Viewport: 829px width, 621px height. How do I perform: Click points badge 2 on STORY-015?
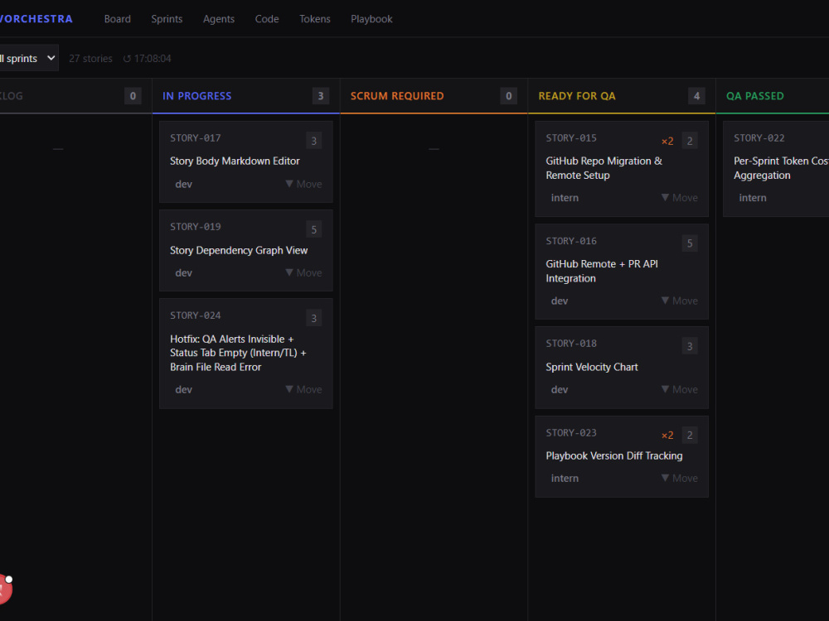tap(690, 141)
